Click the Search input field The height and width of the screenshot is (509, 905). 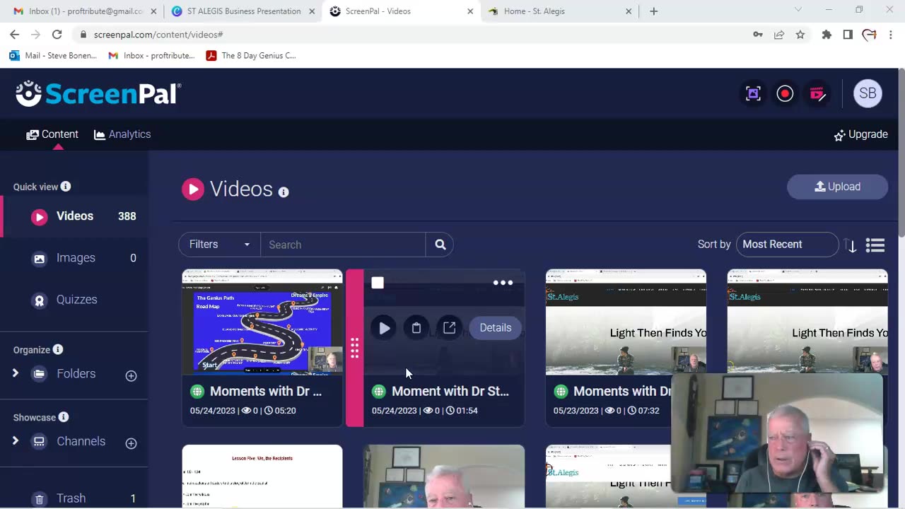point(343,245)
